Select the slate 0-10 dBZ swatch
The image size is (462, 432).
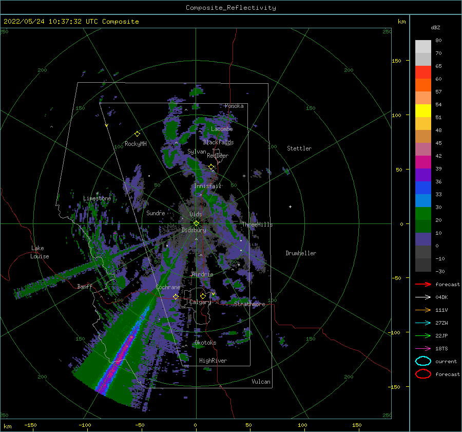point(423,239)
